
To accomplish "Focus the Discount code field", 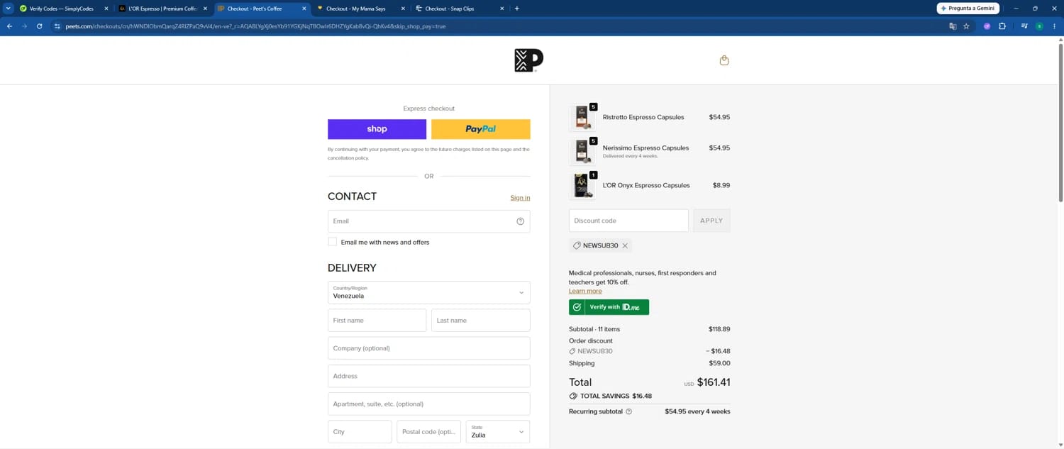I will [628, 221].
